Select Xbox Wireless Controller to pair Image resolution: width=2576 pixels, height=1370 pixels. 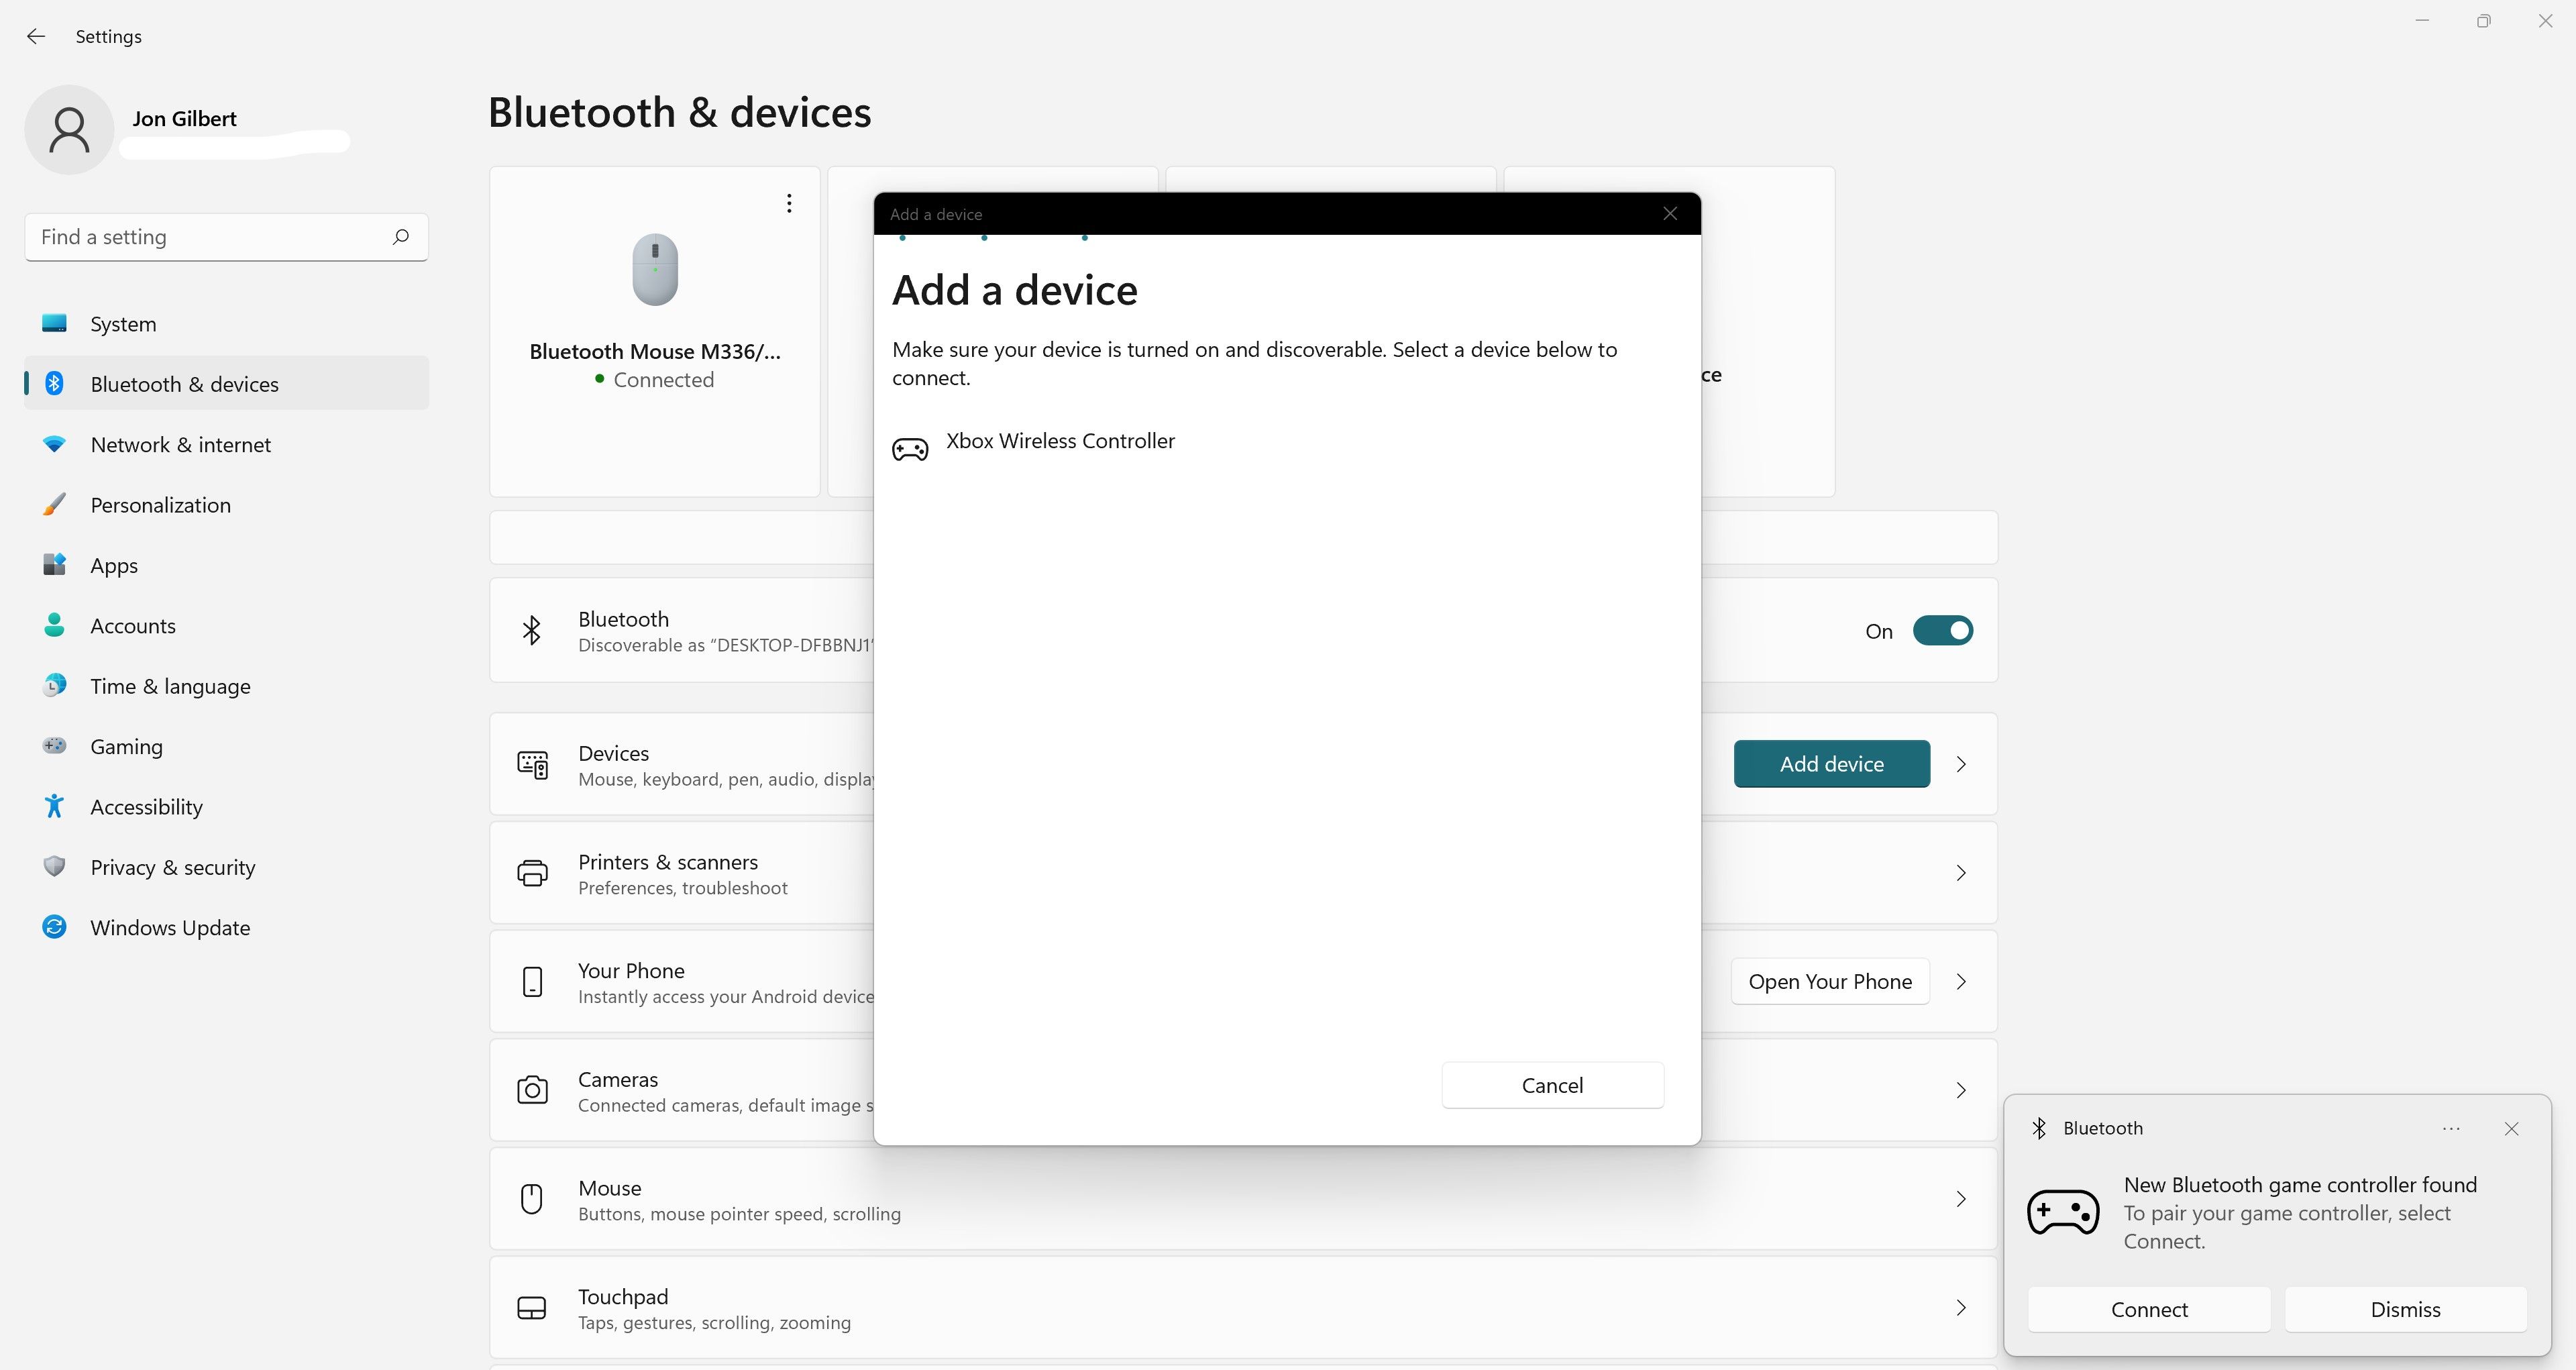[x=1060, y=441]
